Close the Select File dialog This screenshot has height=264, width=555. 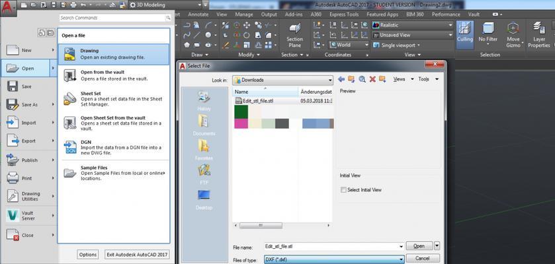point(434,65)
